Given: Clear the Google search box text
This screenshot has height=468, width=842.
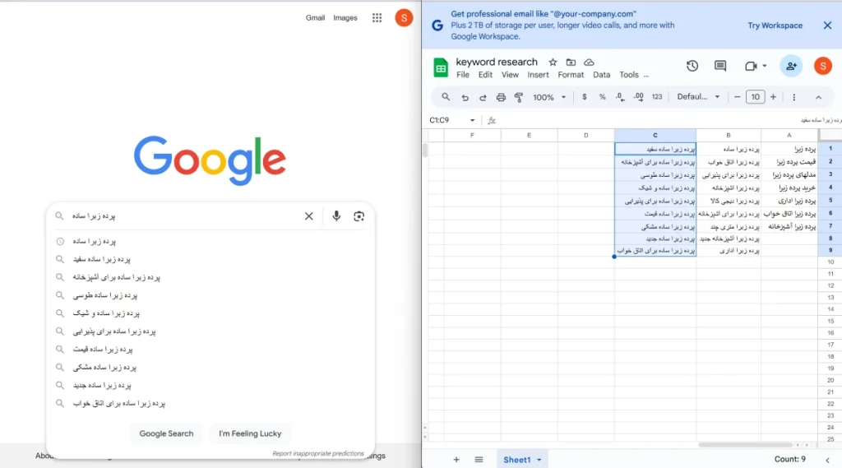Looking at the screenshot, I should pos(309,216).
